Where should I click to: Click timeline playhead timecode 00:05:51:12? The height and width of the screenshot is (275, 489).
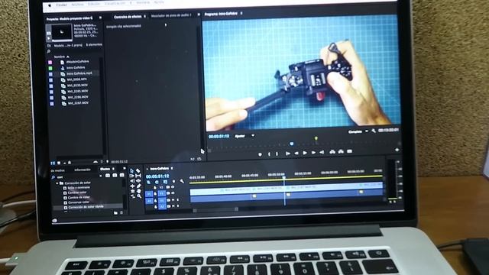coord(157,176)
